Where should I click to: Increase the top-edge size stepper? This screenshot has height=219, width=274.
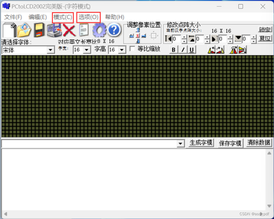[x=207, y=37]
